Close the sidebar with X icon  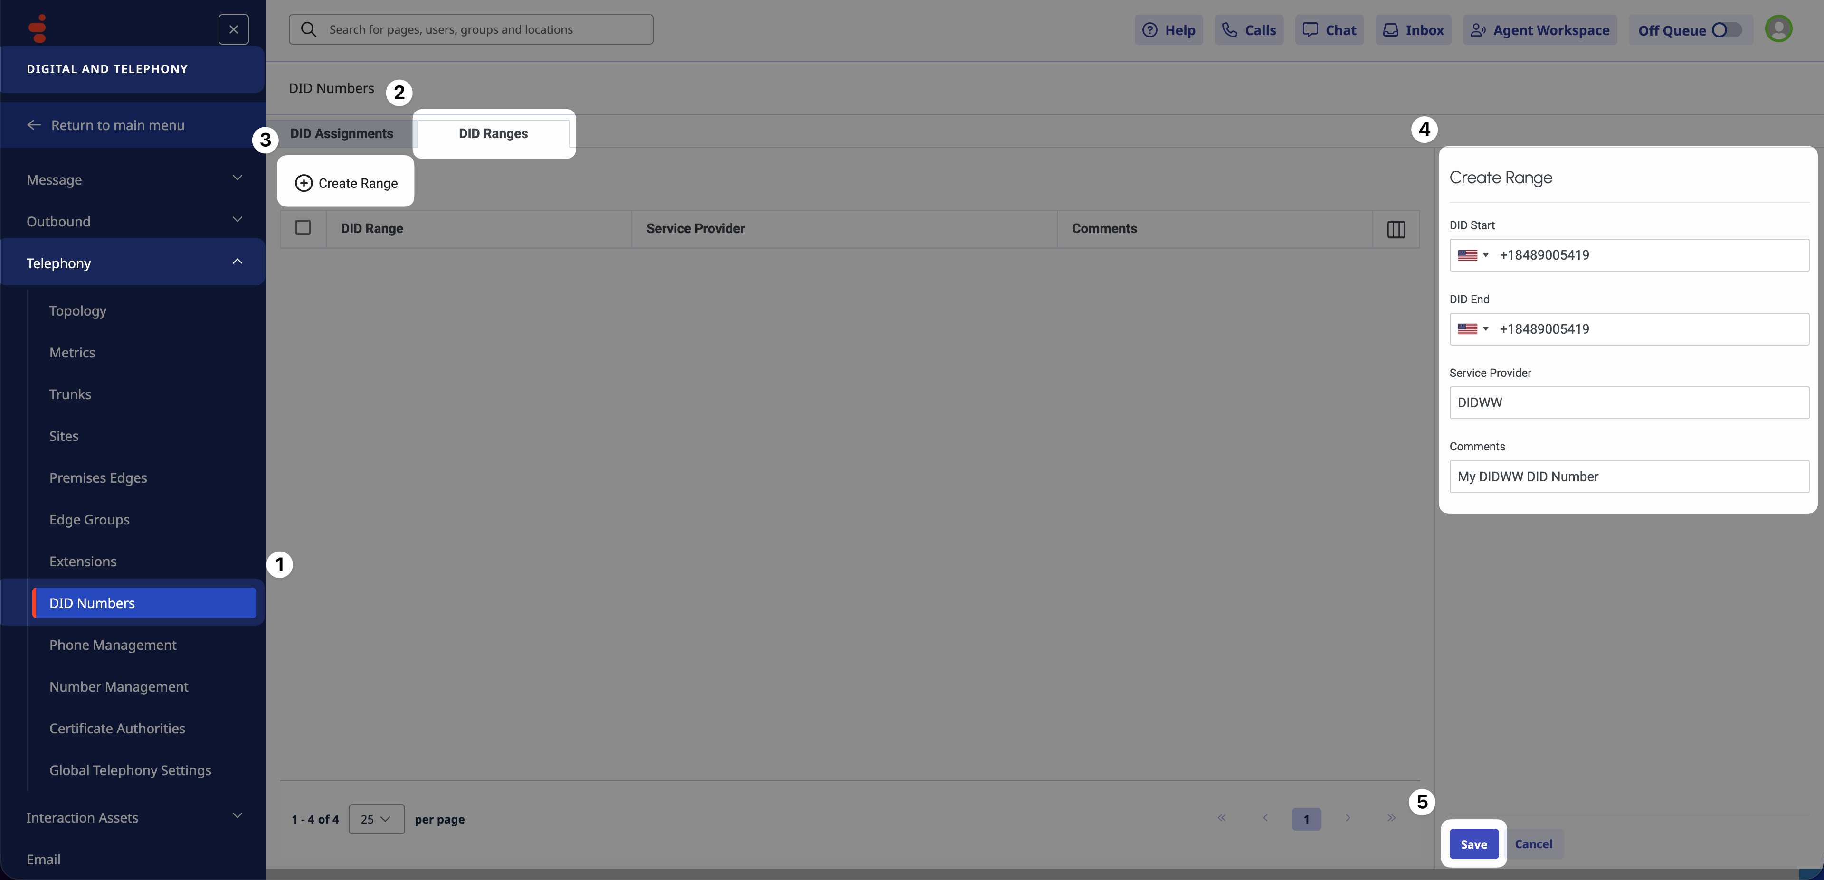[233, 30]
